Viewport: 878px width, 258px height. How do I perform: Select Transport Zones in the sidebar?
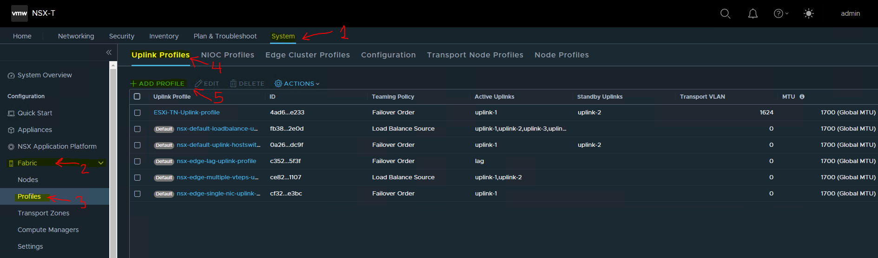point(44,213)
